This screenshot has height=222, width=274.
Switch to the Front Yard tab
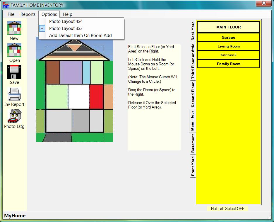point(193,166)
